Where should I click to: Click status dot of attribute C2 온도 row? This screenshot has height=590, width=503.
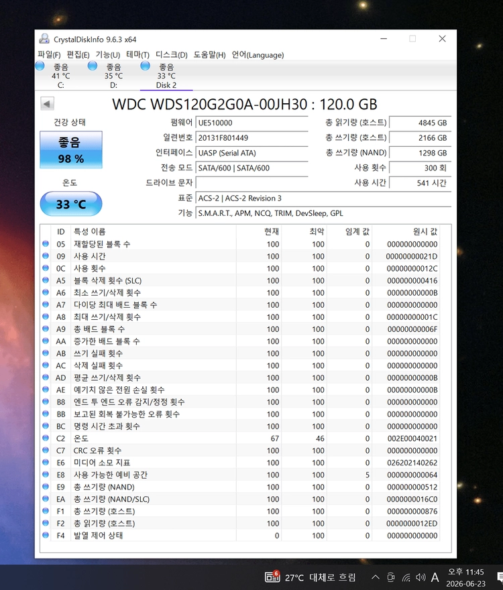coord(46,438)
